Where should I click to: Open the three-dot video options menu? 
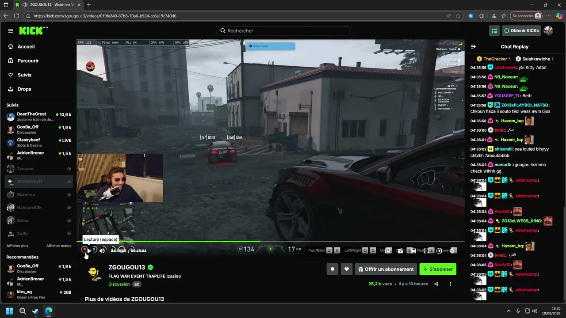(451, 284)
